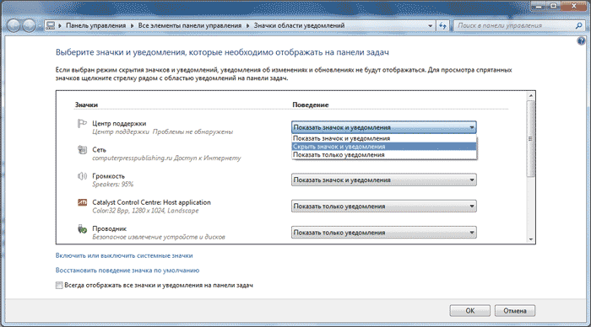Click the Значки column header
The image size is (591, 327).
tap(86, 105)
